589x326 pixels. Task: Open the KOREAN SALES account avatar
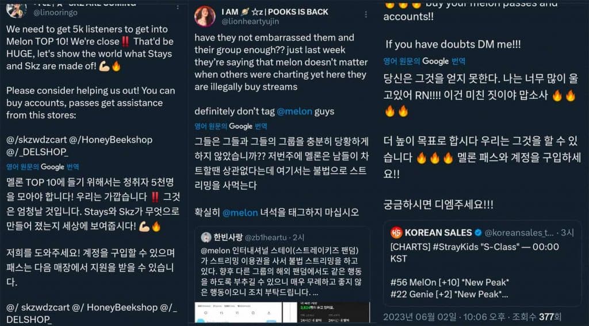point(396,232)
